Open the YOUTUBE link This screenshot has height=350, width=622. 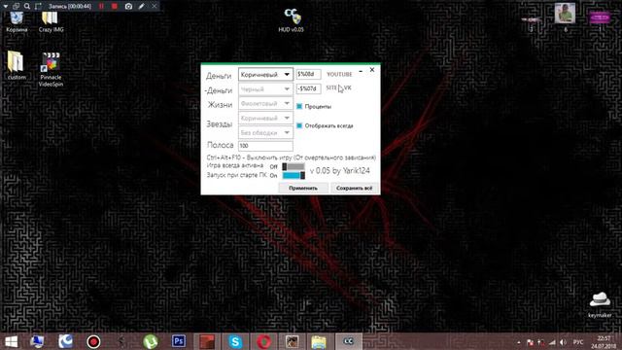click(339, 74)
